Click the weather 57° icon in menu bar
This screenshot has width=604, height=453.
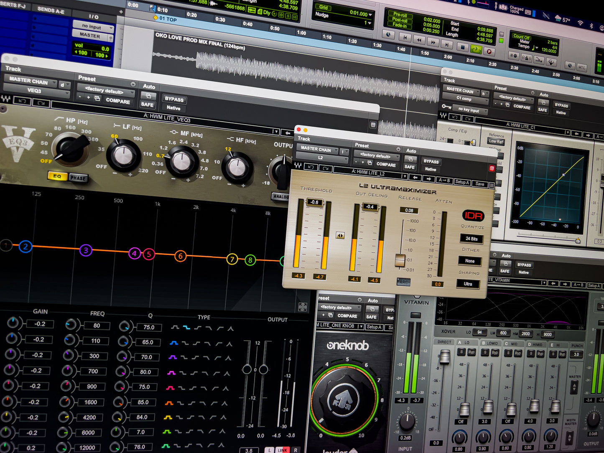tap(562, 19)
